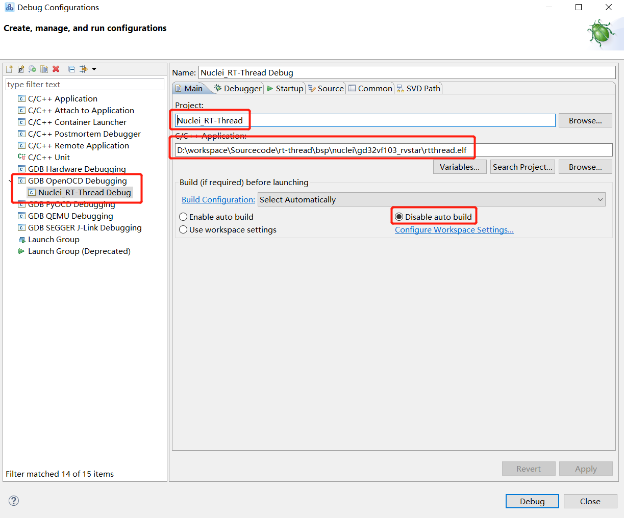Click the New prototype configuration icon

21,69
